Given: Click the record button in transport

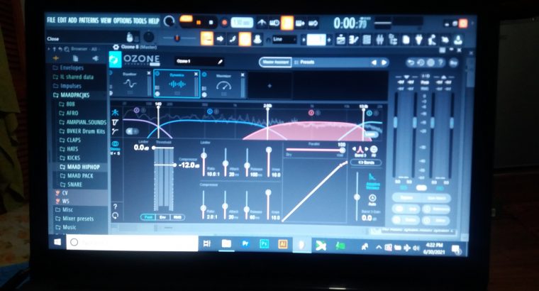Looking at the screenshot, I should (225, 23).
